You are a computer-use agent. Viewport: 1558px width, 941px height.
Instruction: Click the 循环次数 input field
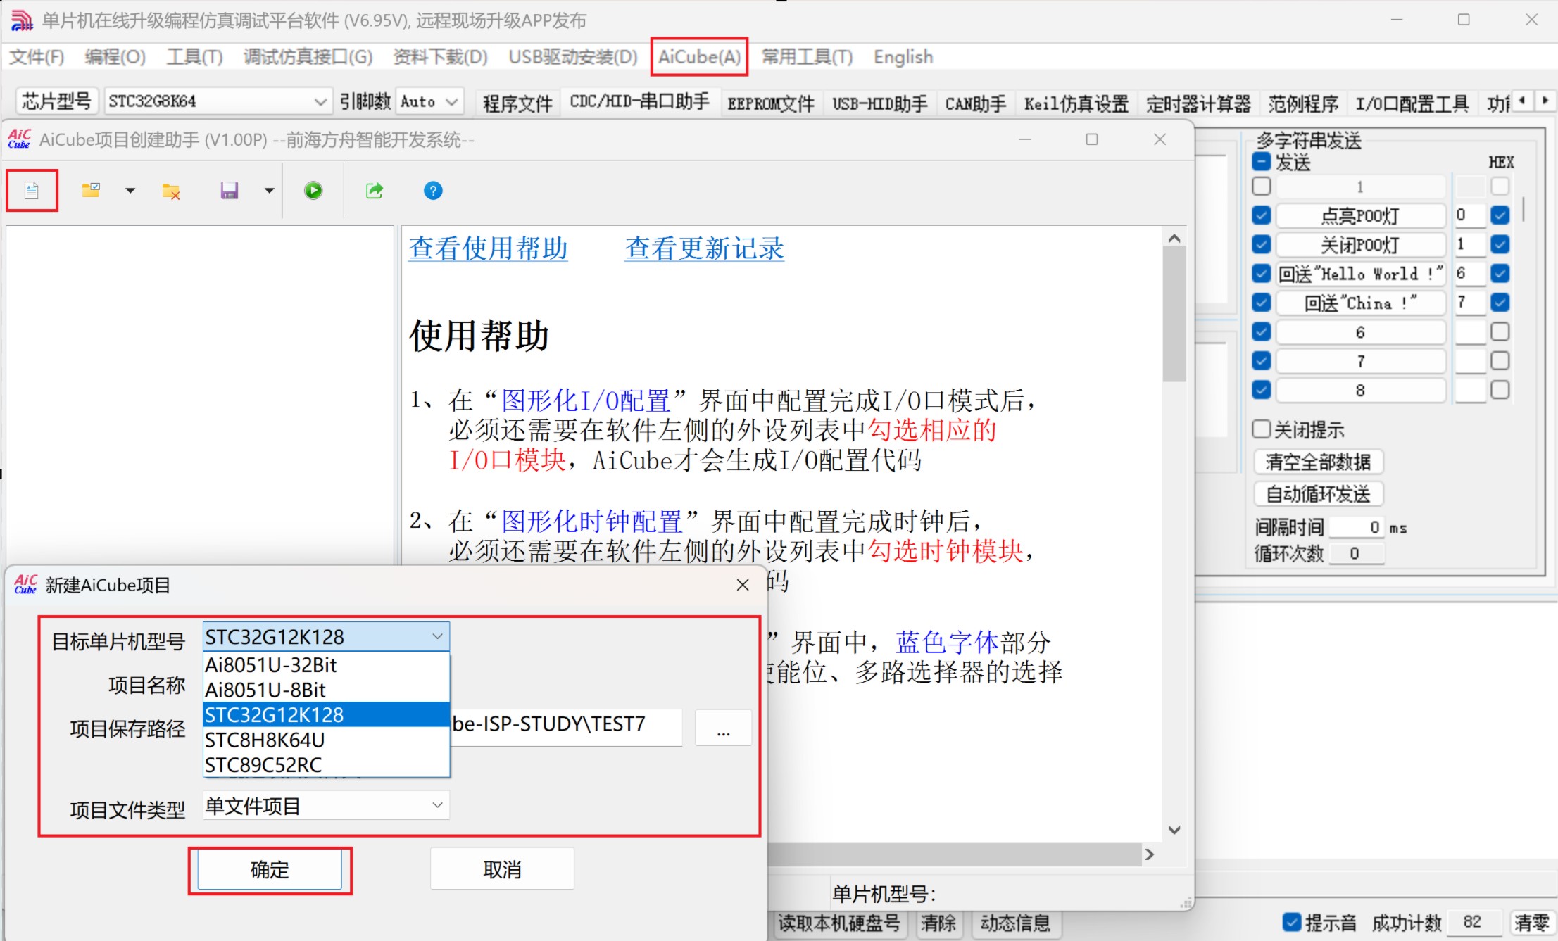coord(1356,554)
